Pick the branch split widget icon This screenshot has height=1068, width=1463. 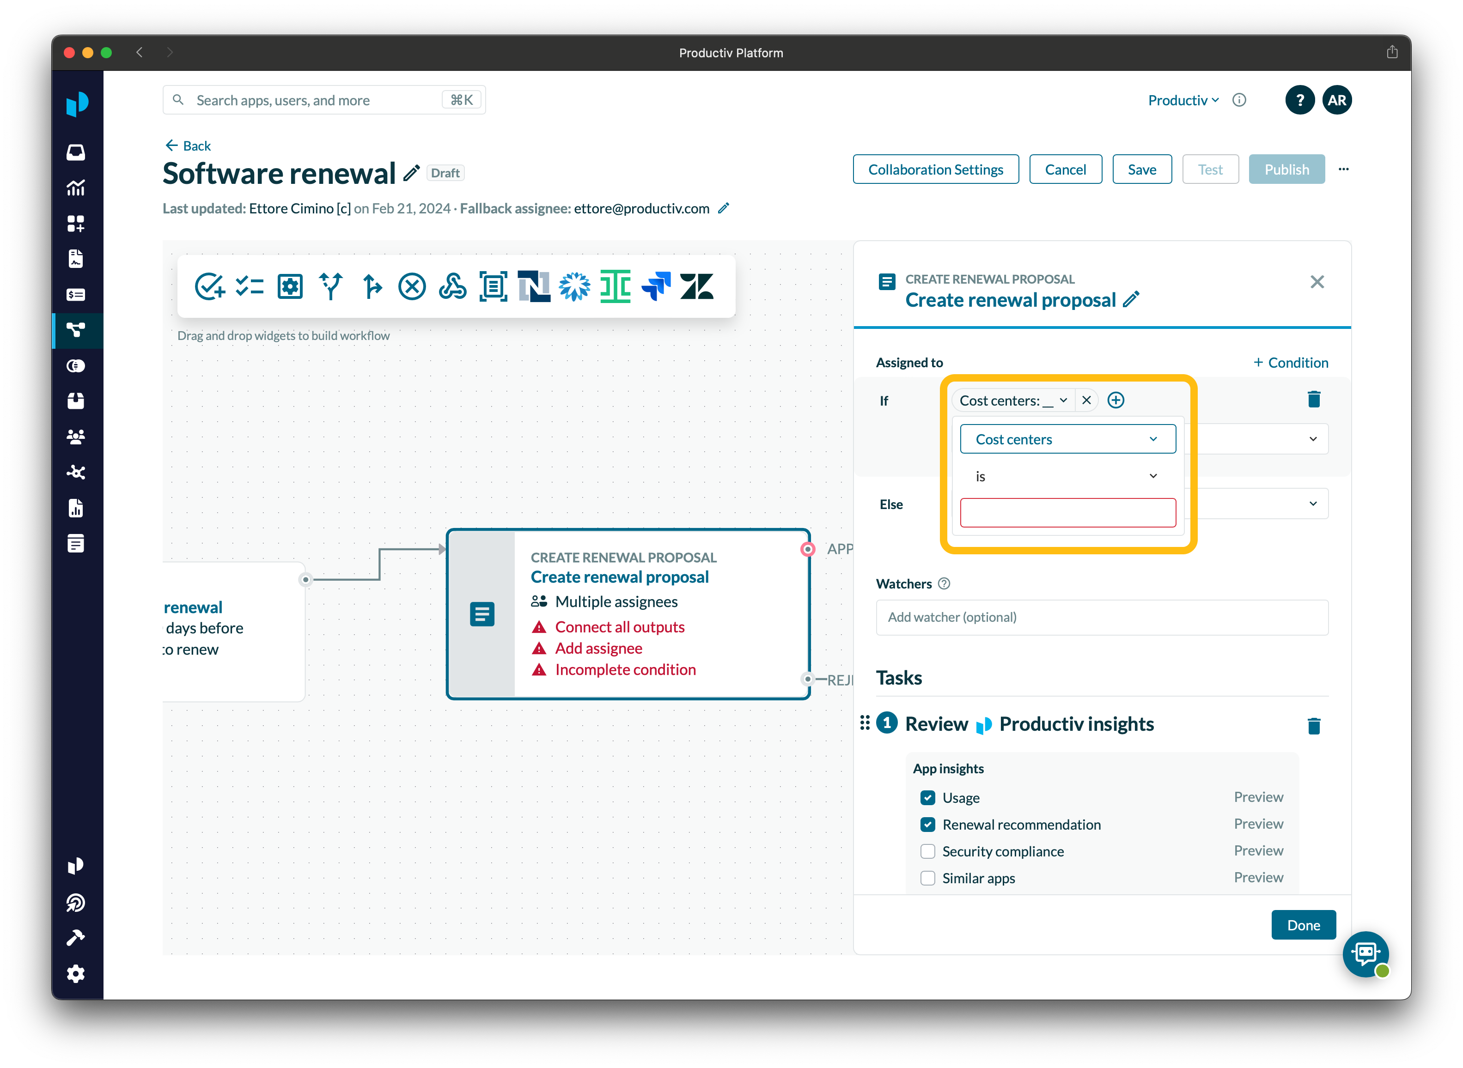coord(330,286)
